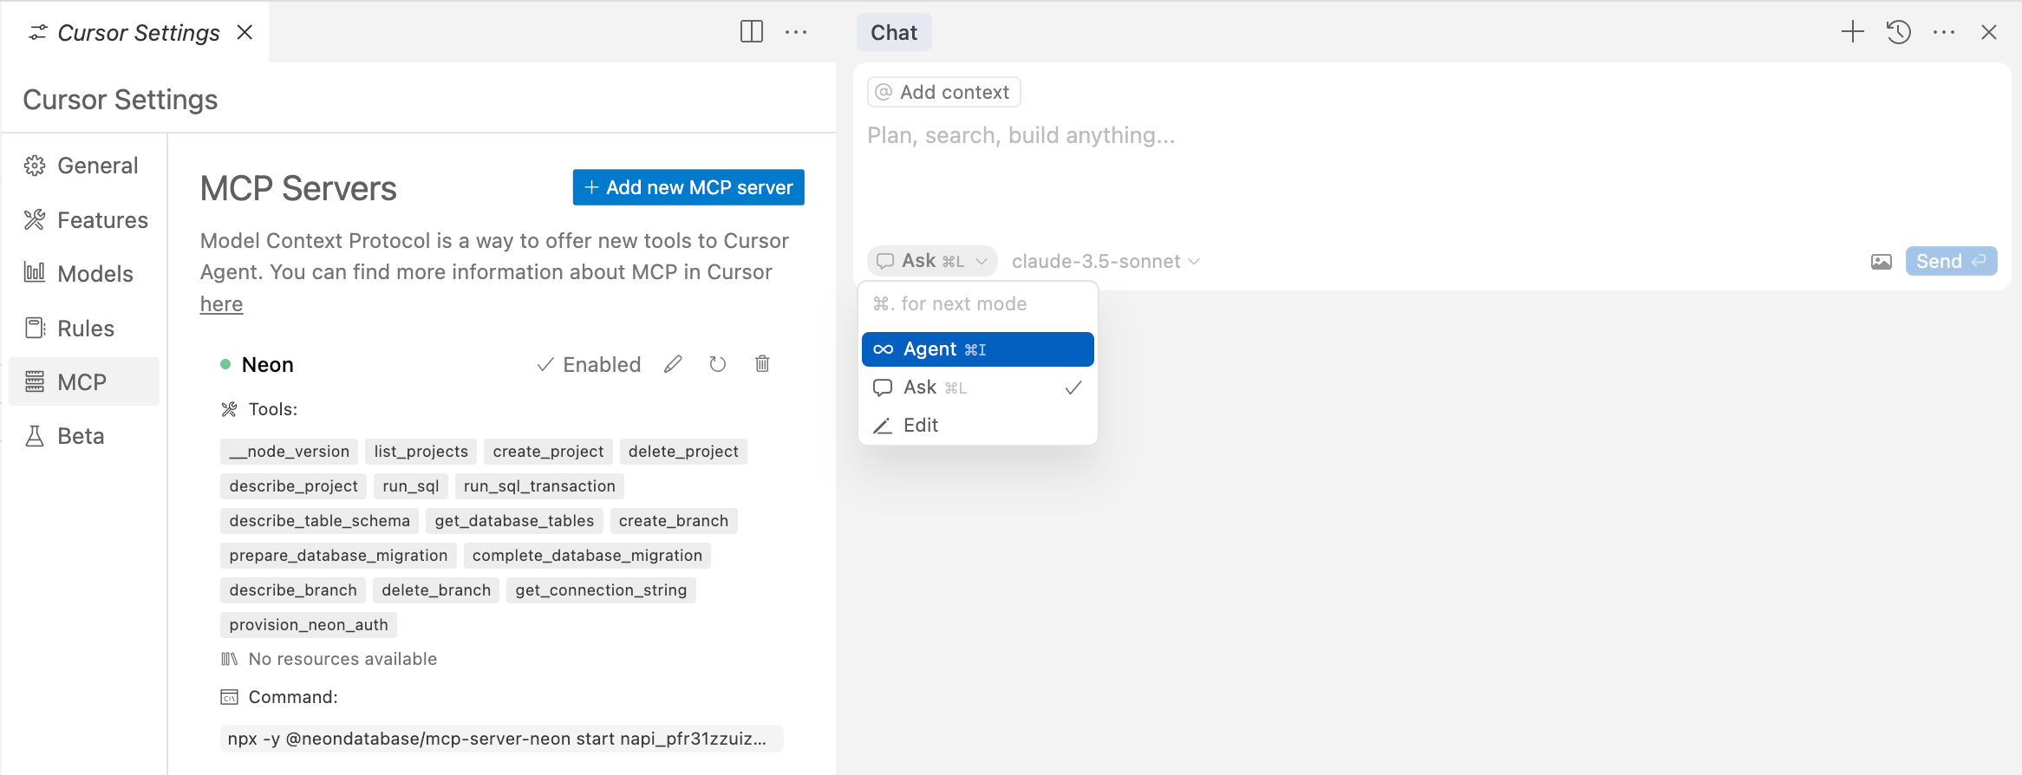Refresh the Neon MCP server
This screenshot has width=2022, height=775.
pyautogui.click(x=717, y=364)
